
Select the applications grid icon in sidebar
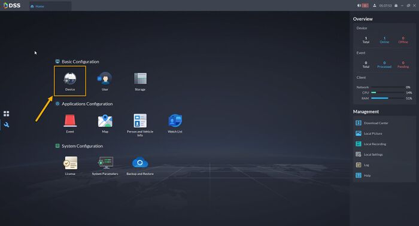[7, 114]
